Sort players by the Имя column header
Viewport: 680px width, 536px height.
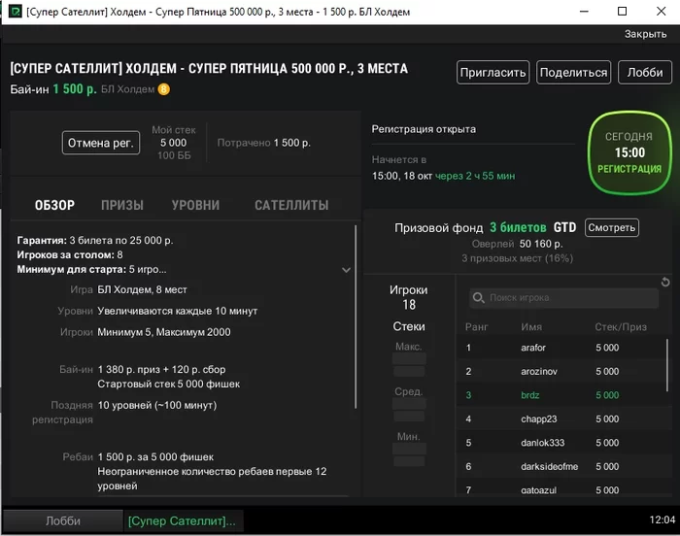tap(531, 327)
